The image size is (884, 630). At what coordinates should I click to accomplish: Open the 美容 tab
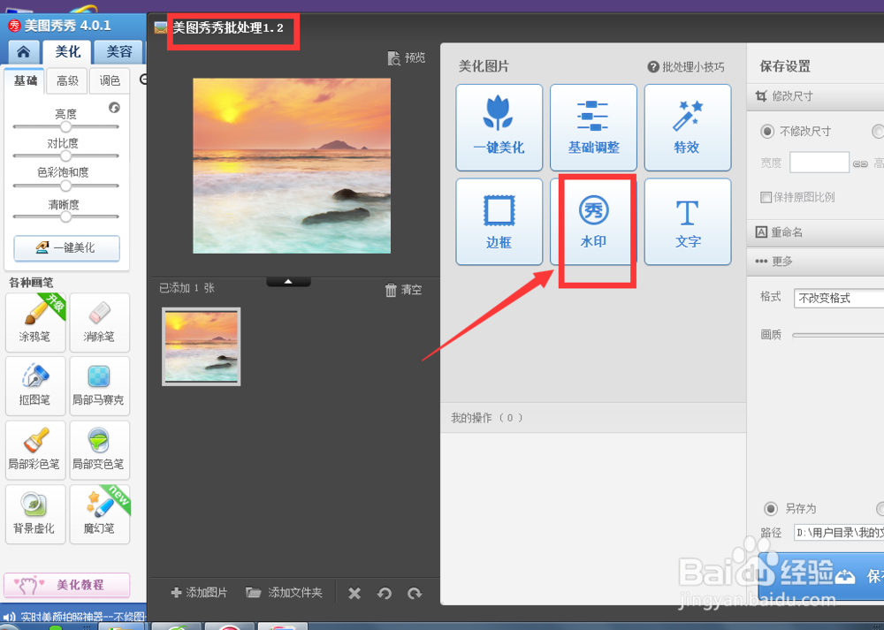(x=118, y=51)
